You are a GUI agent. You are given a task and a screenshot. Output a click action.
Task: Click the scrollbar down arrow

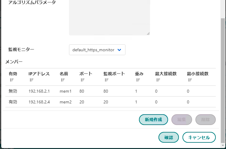tap(223, 145)
